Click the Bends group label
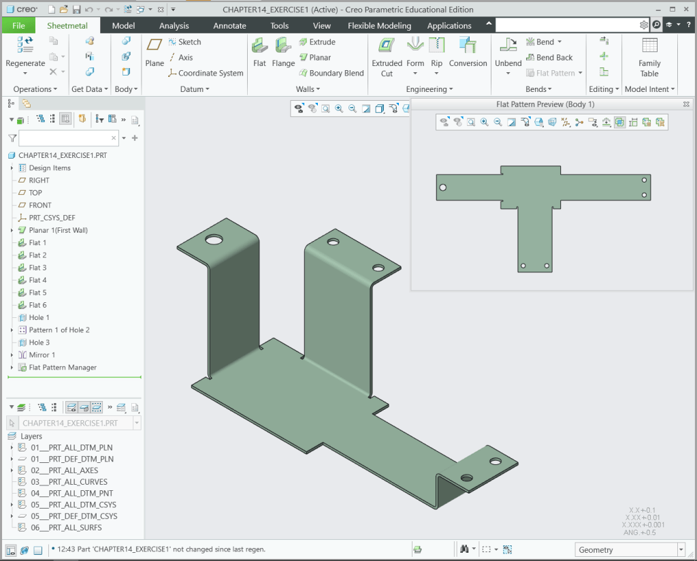Viewport: 697px width, 561px height. (x=538, y=89)
